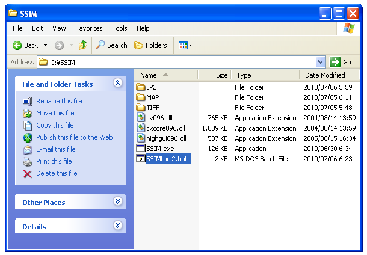Open the Edit menu

pyautogui.click(x=37, y=28)
